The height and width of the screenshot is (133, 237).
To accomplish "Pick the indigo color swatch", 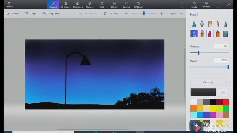I will [x=207, y=115].
